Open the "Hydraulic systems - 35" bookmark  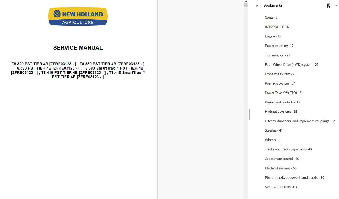click(x=281, y=111)
